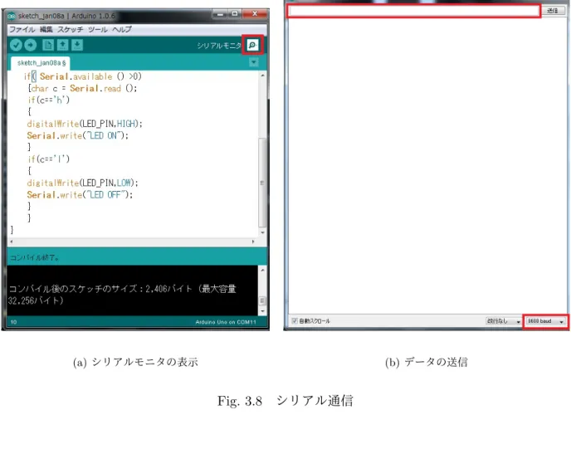Click the line "if(c=='l')"

click(48, 159)
